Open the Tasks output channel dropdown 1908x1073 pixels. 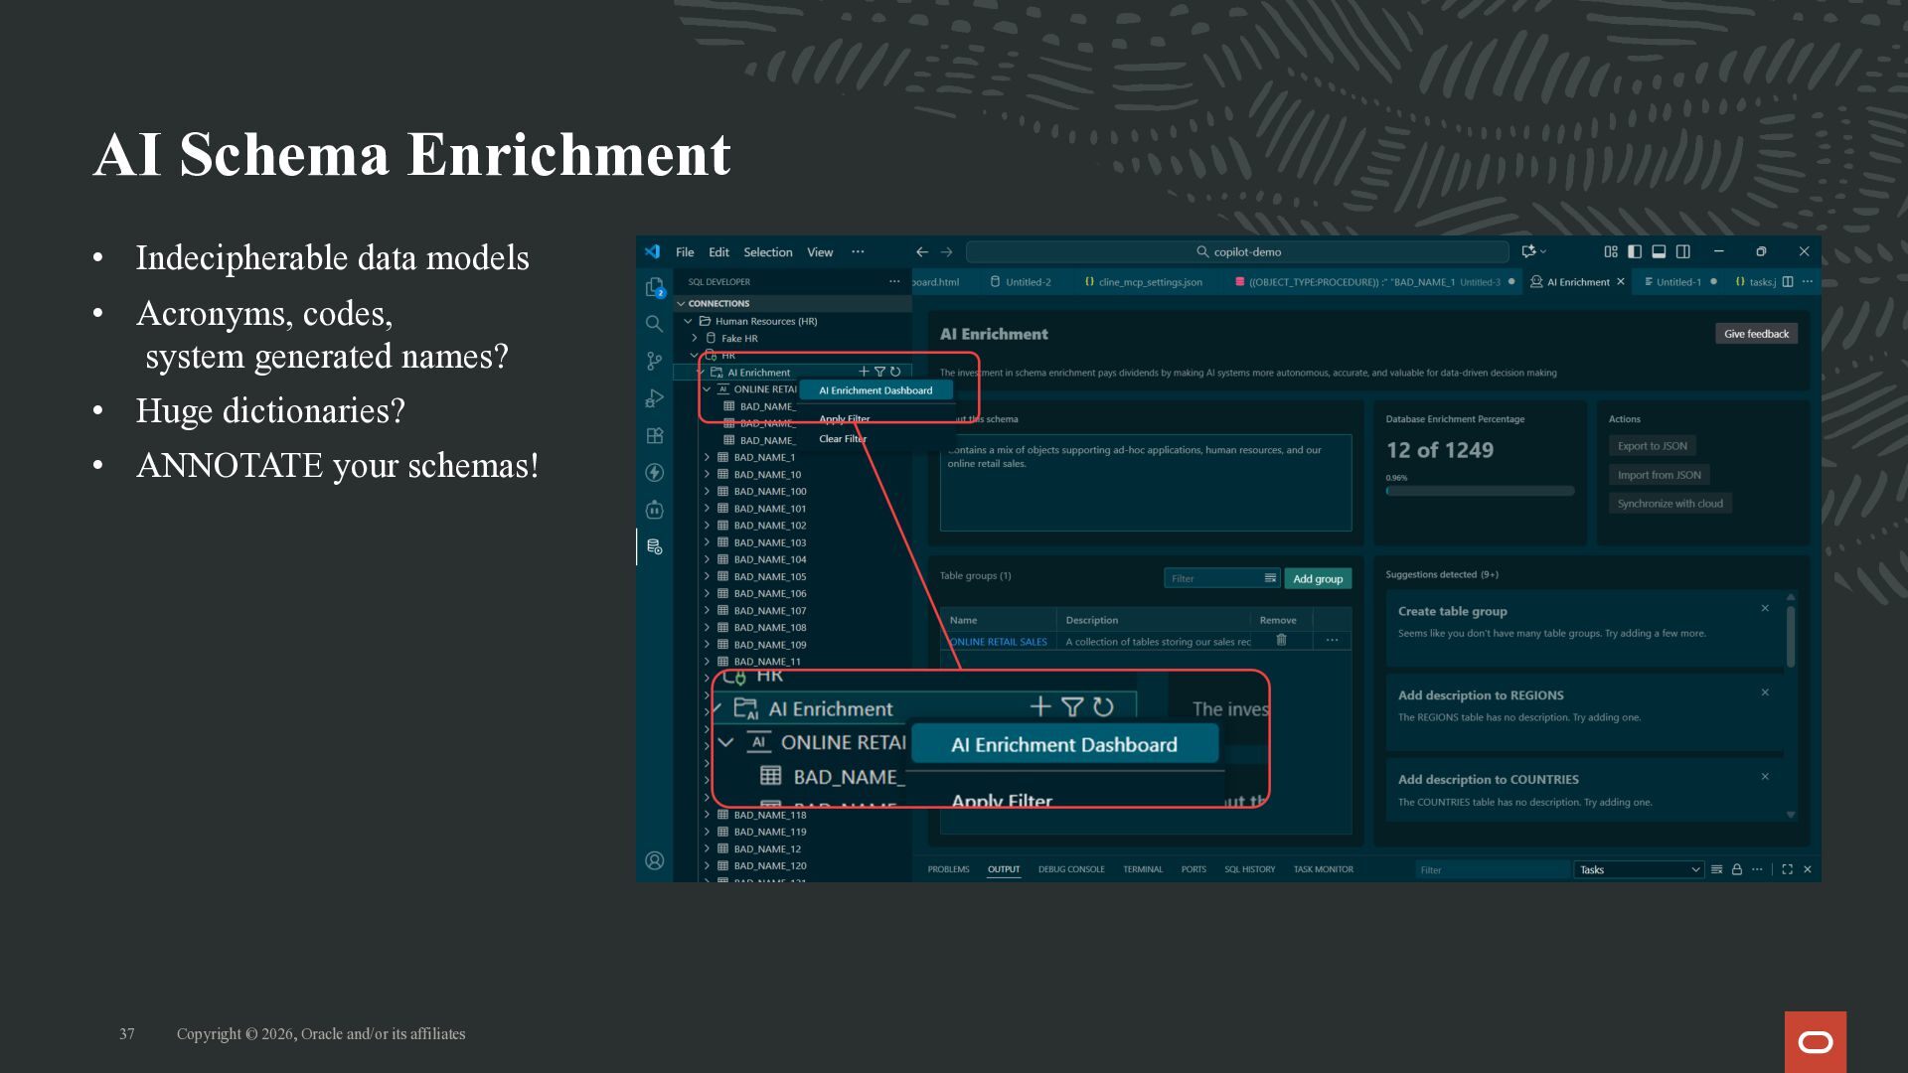pos(1639,869)
